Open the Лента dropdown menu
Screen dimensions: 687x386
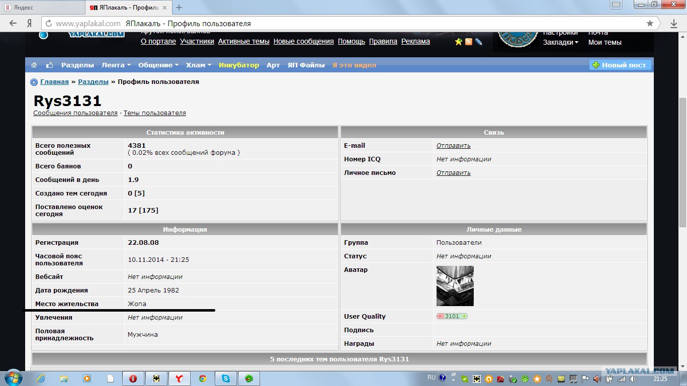click(116, 65)
